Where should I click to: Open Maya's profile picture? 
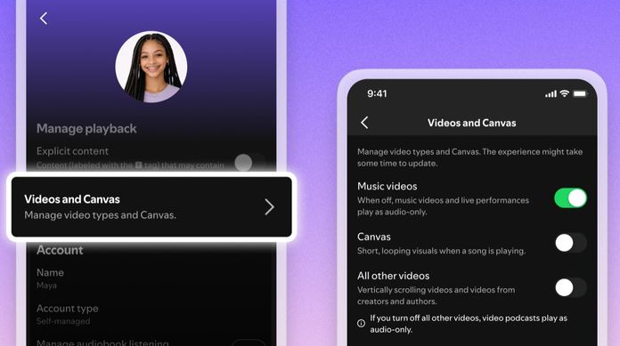151,67
